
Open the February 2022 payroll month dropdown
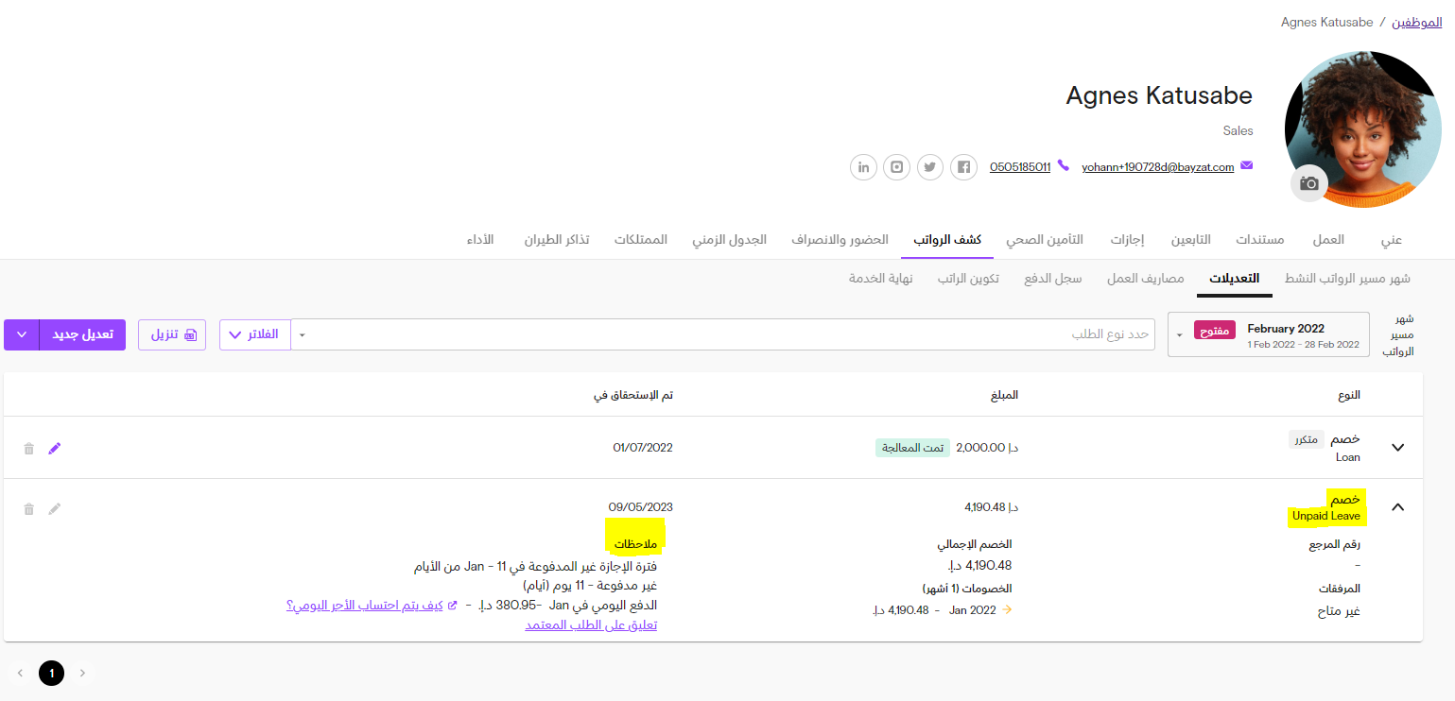pyautogui.click(x=1269, y=334)
